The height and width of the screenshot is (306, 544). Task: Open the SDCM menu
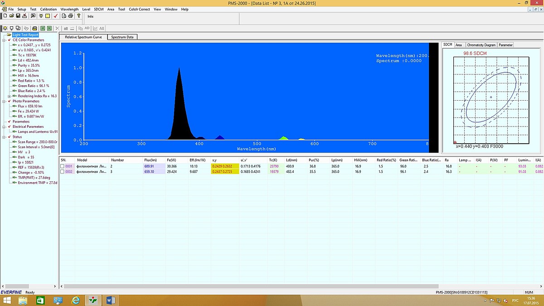99,9
